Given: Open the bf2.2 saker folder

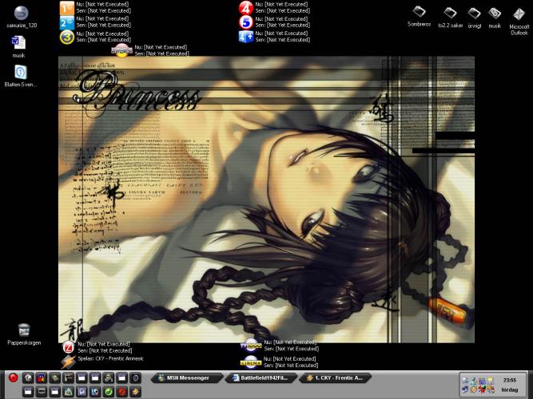Looking at the screenshot, I should click(450, 13).
